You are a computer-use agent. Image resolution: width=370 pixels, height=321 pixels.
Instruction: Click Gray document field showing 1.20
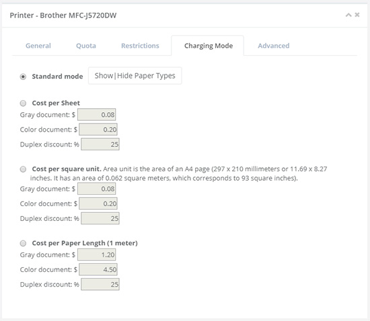[x=96, y=255]
